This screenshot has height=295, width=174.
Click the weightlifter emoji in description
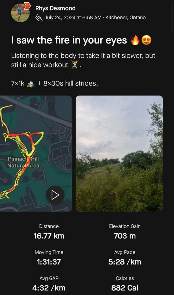click(x=75, y=65)
